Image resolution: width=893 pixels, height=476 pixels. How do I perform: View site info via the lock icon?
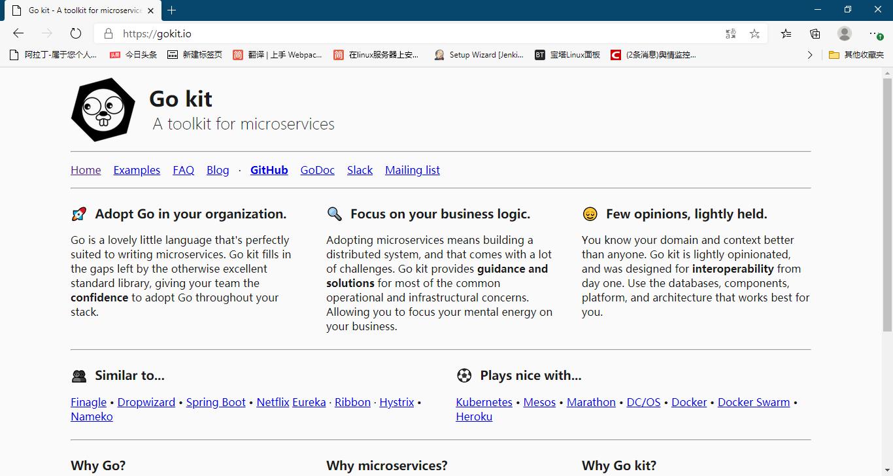point(109,33)
